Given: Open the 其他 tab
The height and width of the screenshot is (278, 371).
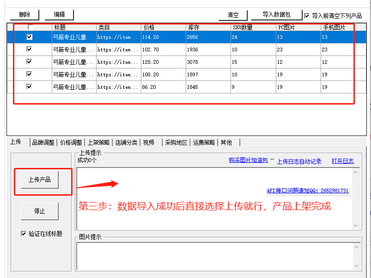Looking at the screenshot, I should point(229,142).
